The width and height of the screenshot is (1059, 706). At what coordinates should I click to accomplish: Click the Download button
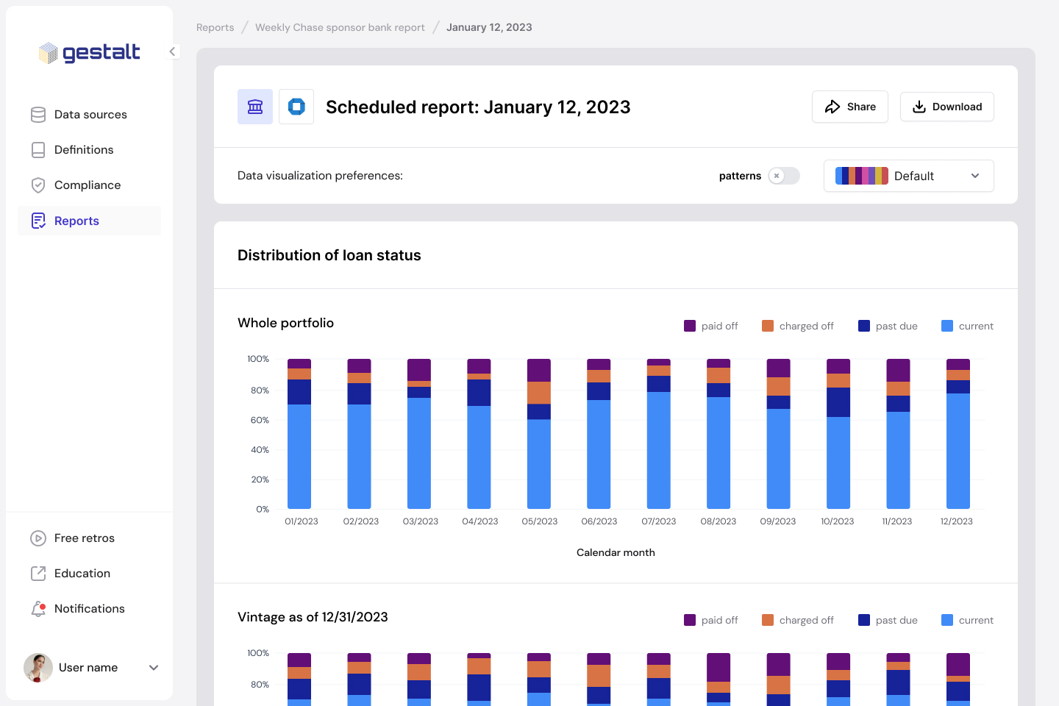947,107
